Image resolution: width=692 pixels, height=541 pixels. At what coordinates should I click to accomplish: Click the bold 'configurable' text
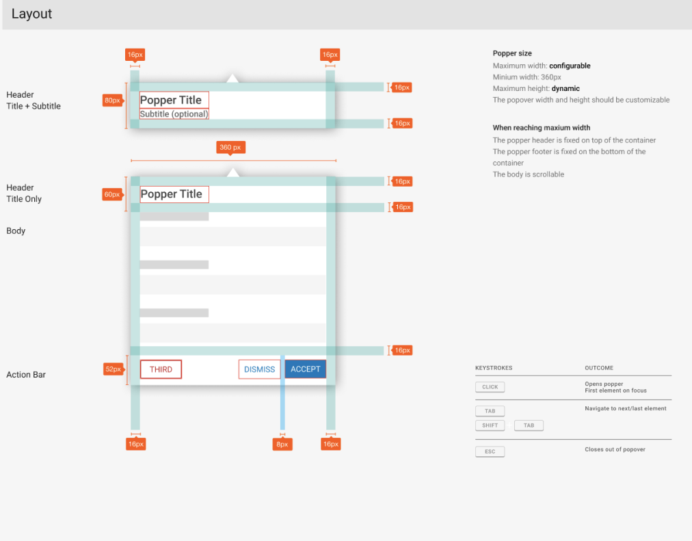click(x=570, y=66)
